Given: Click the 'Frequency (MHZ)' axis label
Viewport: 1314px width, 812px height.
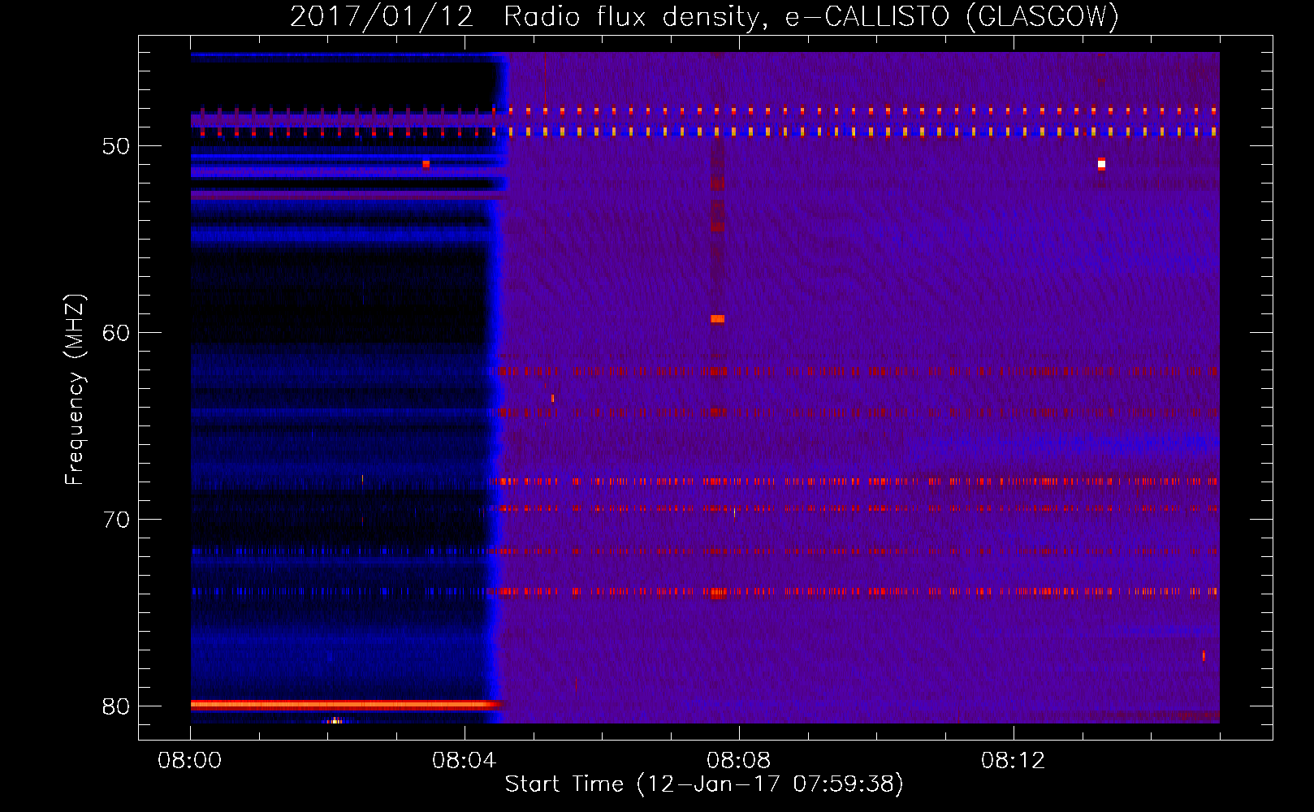Looking at the screenshot, I should tap(75, 390).
